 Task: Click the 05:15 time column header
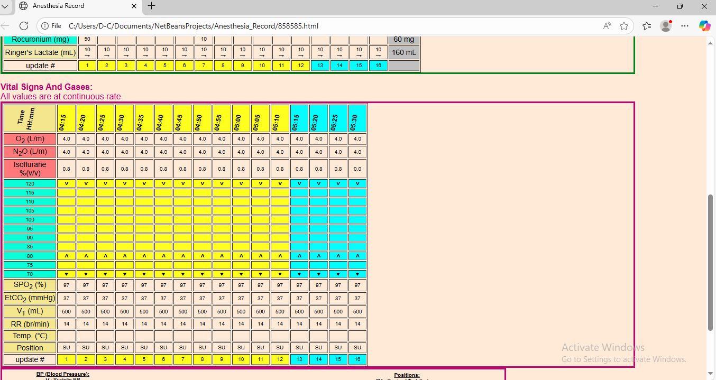[299, 118]
